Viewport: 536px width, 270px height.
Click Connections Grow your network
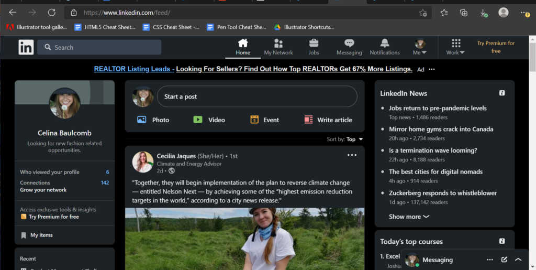(x=64, y=186)
